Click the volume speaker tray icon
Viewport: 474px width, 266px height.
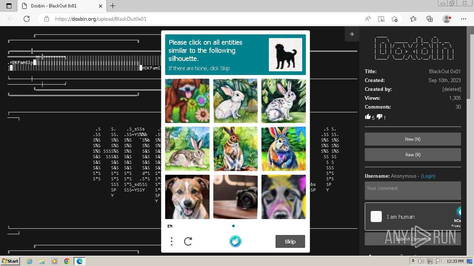click(421, 261)
